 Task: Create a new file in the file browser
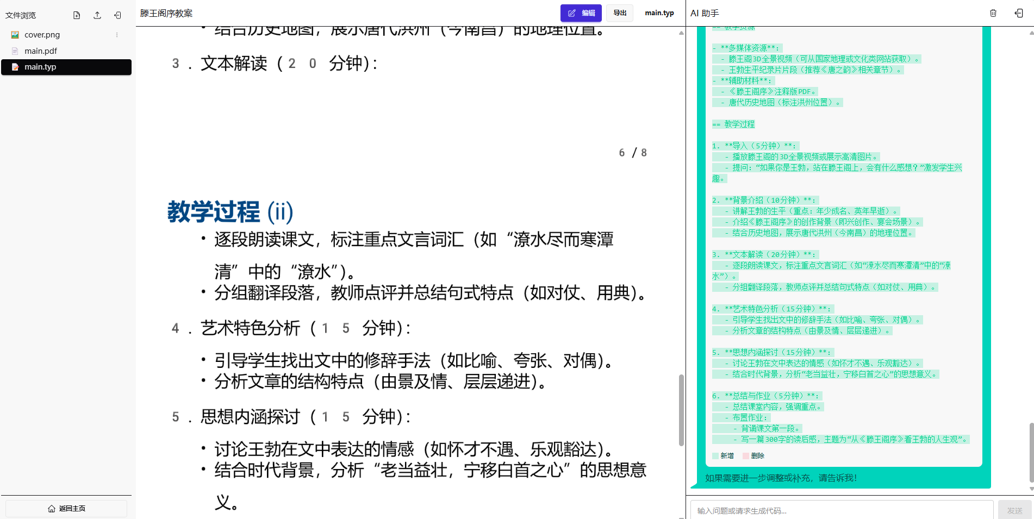click(x=76, y=15)
